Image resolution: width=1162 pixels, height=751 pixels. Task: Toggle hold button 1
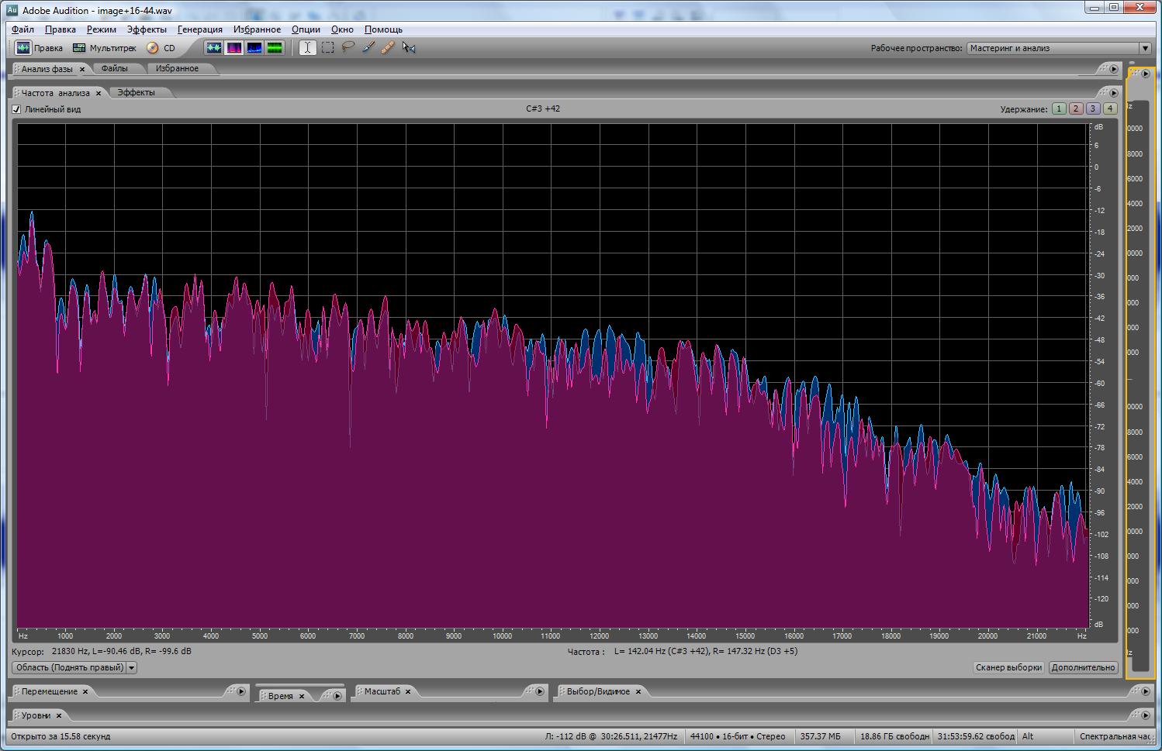[x=1059, y=109]
